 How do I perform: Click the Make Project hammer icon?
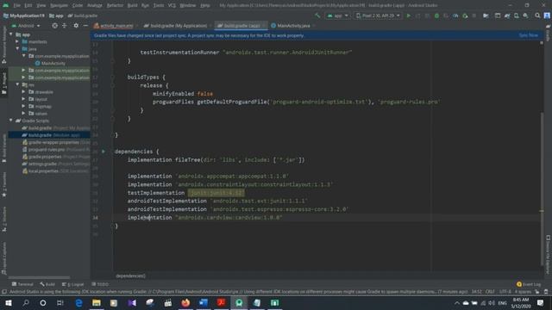tap(317, 15)
